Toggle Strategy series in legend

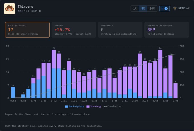pyautogui.click(x=94, y=106)
